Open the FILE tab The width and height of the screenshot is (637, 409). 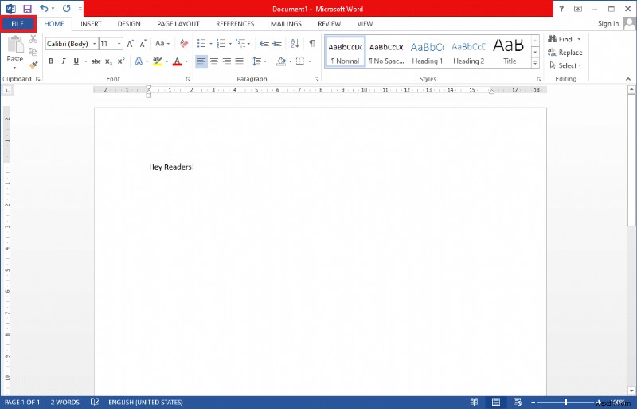(x=18, y=24)
